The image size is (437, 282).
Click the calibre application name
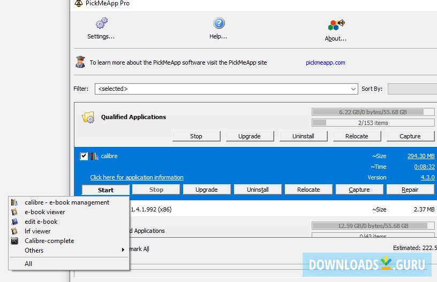click(109, 156)
